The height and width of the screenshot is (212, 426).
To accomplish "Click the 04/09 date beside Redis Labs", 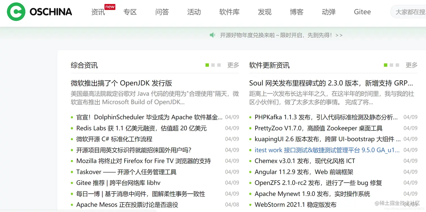I will tap(232, 128).
